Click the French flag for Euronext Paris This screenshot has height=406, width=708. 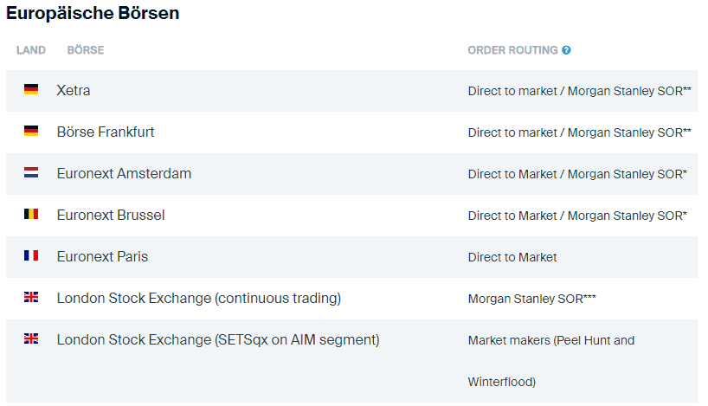(x=31, y=255)
